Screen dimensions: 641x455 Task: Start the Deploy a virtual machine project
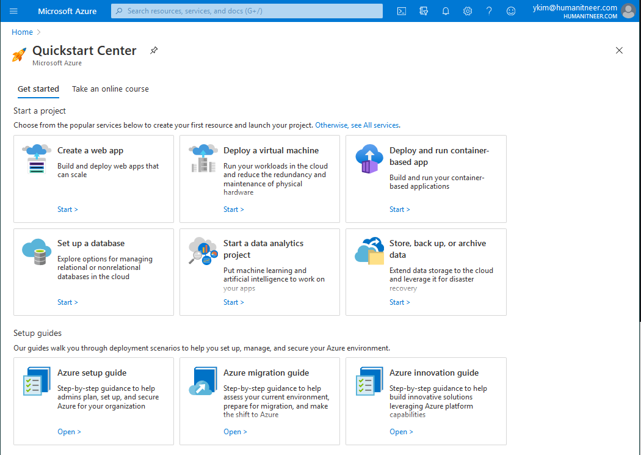233,209
